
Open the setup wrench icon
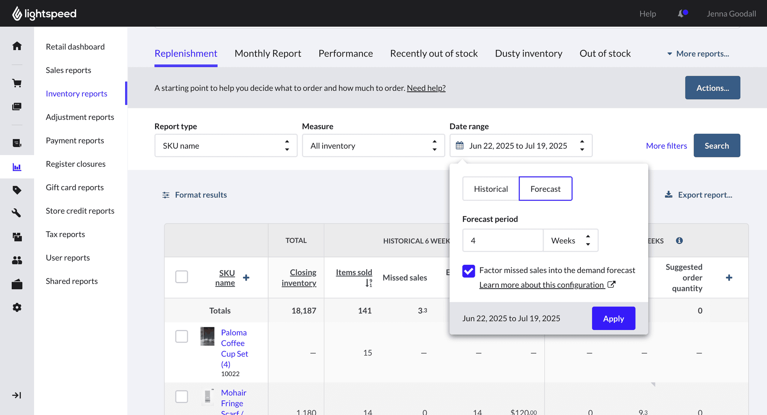[17, 213]
